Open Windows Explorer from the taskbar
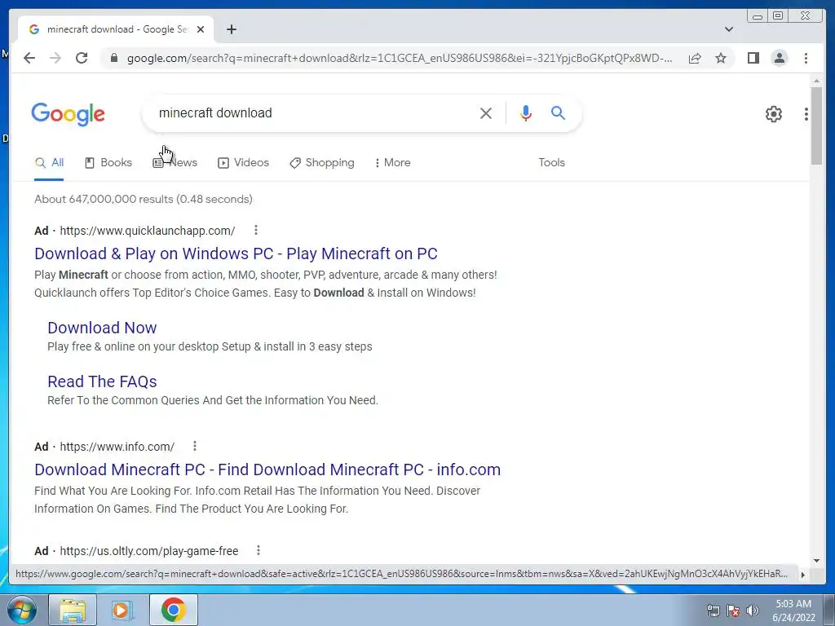 coord(73,610)
